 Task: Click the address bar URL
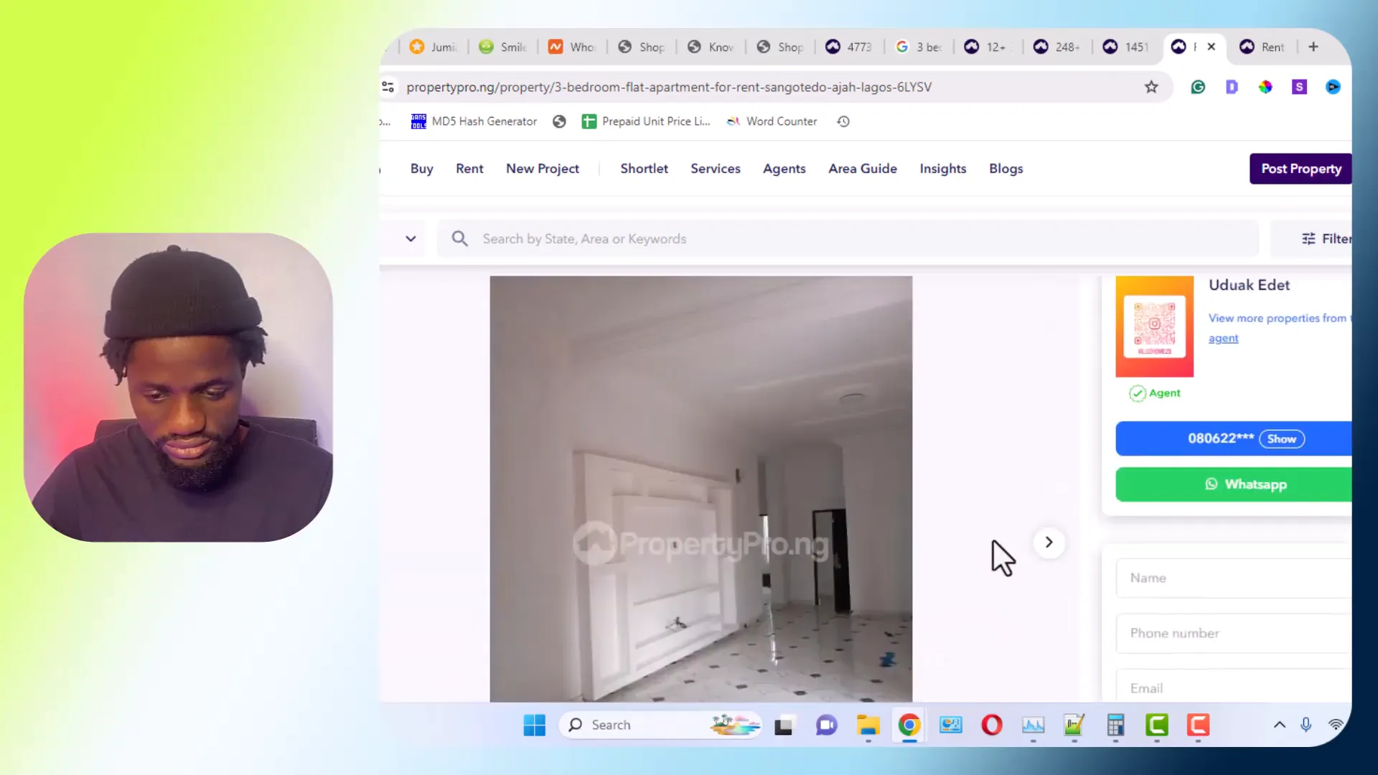click(x=669, y=87)
